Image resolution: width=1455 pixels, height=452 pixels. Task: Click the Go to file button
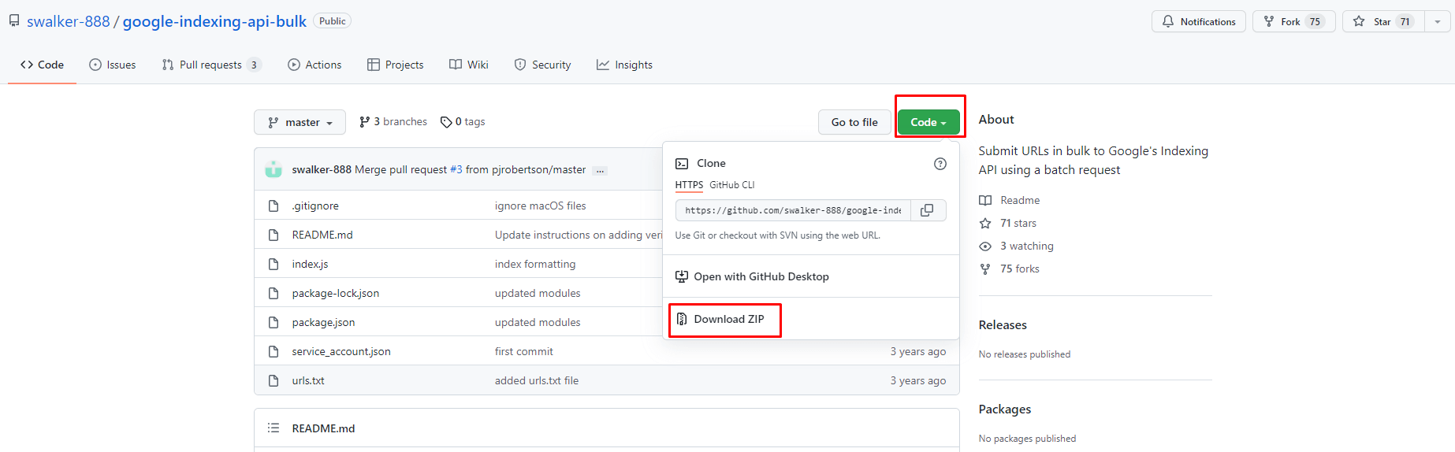point(854,122)
